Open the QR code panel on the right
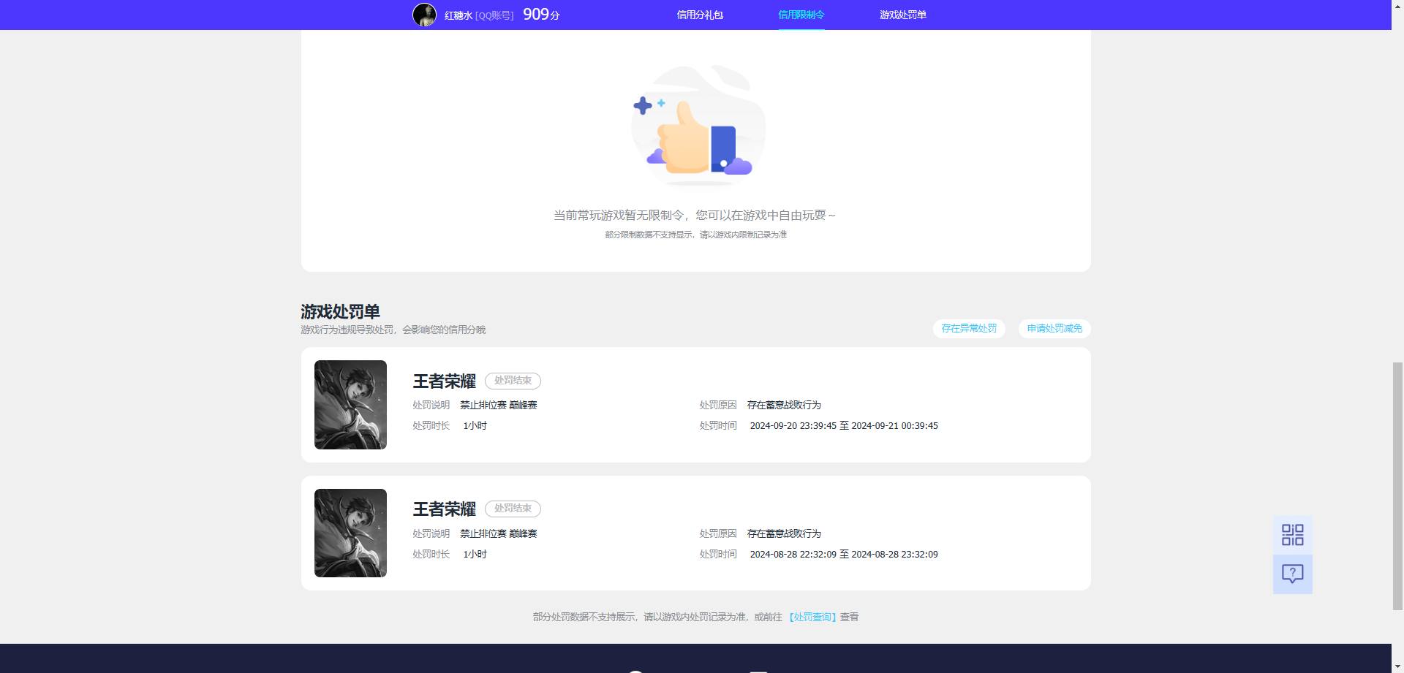The height and width of the screenshot is (673, 1404). coord(1293,536)
